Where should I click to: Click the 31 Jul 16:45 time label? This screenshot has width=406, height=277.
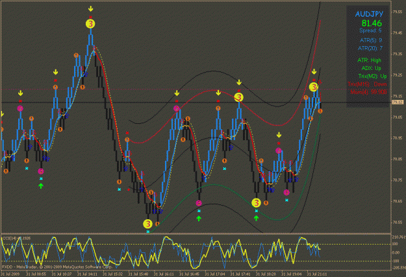[189, 274]
